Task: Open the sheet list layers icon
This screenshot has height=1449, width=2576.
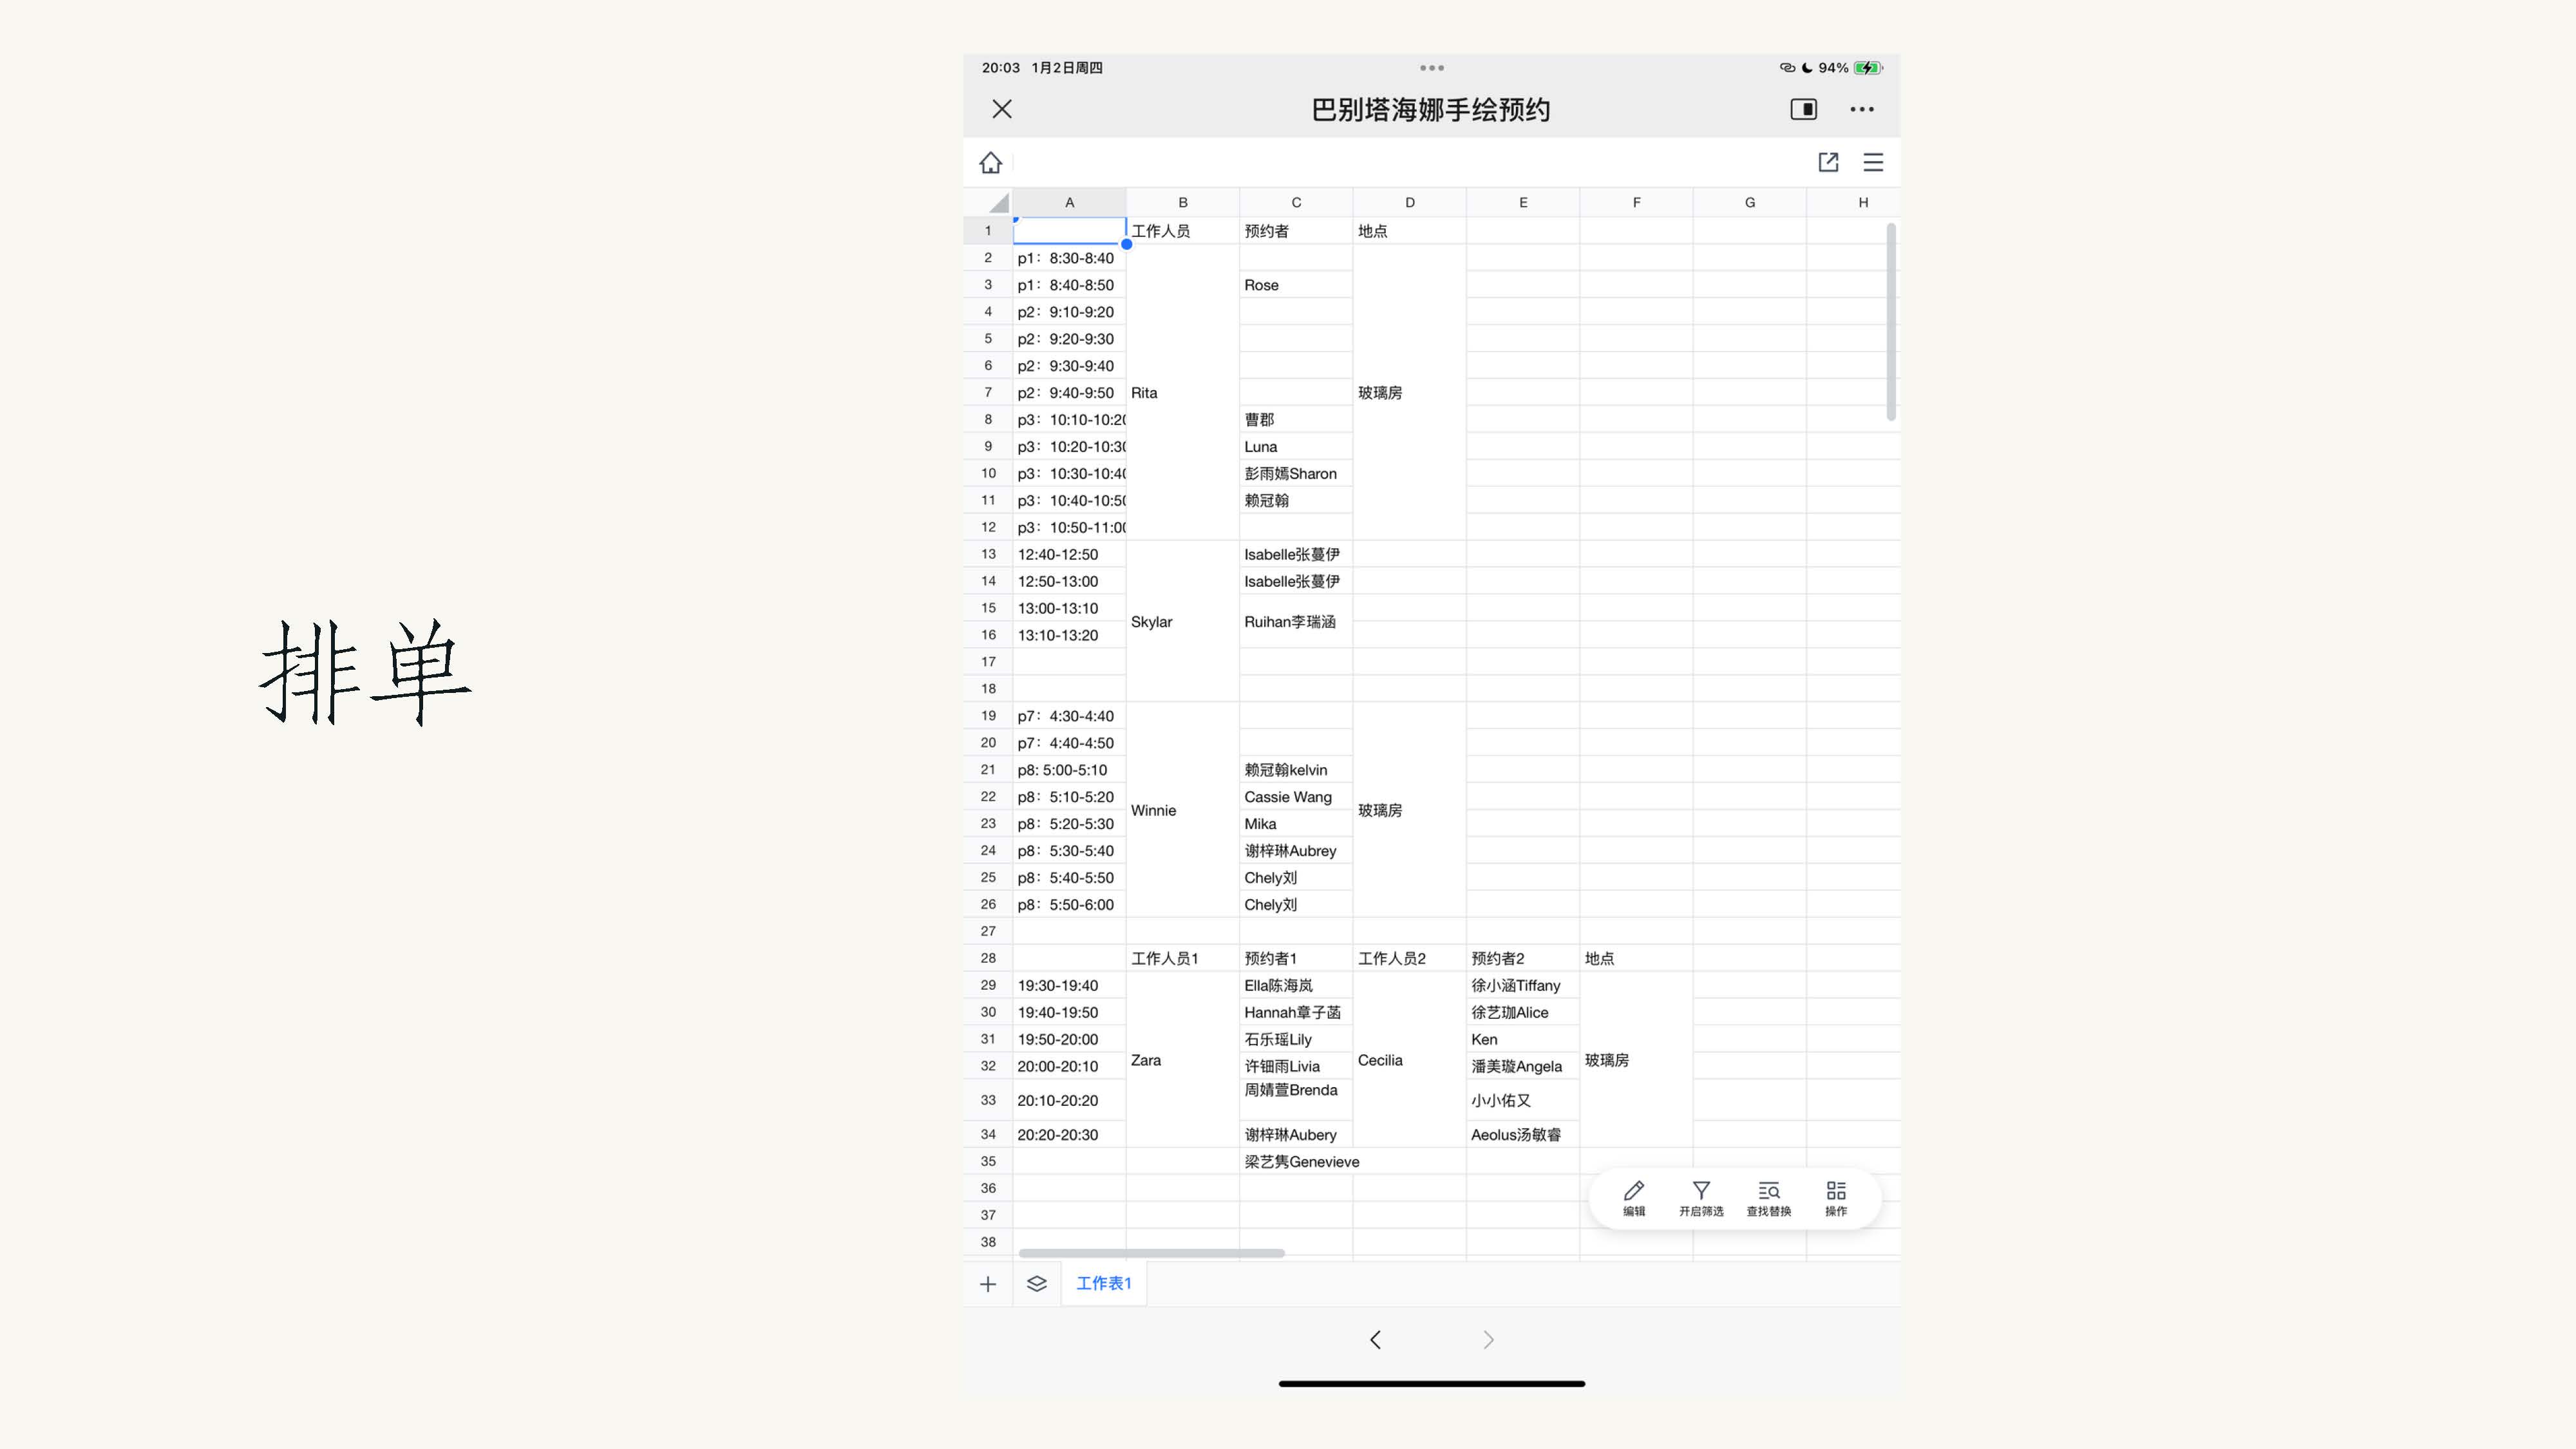Action: click(x=1036, y=1284)
